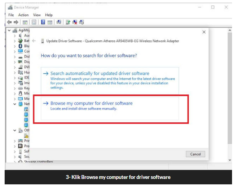Click the Back arrow in Device Manager toolbar
This screenshot has width=239, height=189.
click(x=9, y=22)
